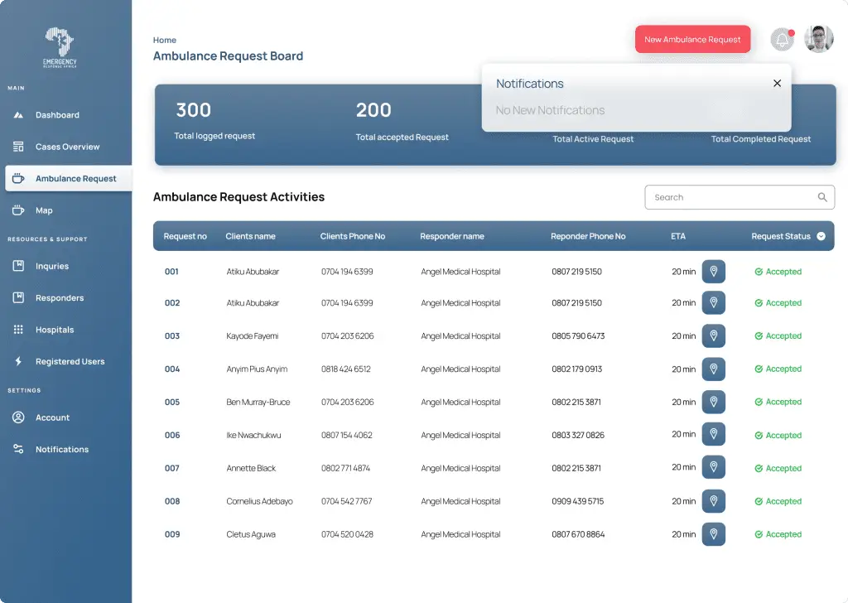
Task: Open location pin for Kayode Fayemi's request
Action: [x=713, y=335]
